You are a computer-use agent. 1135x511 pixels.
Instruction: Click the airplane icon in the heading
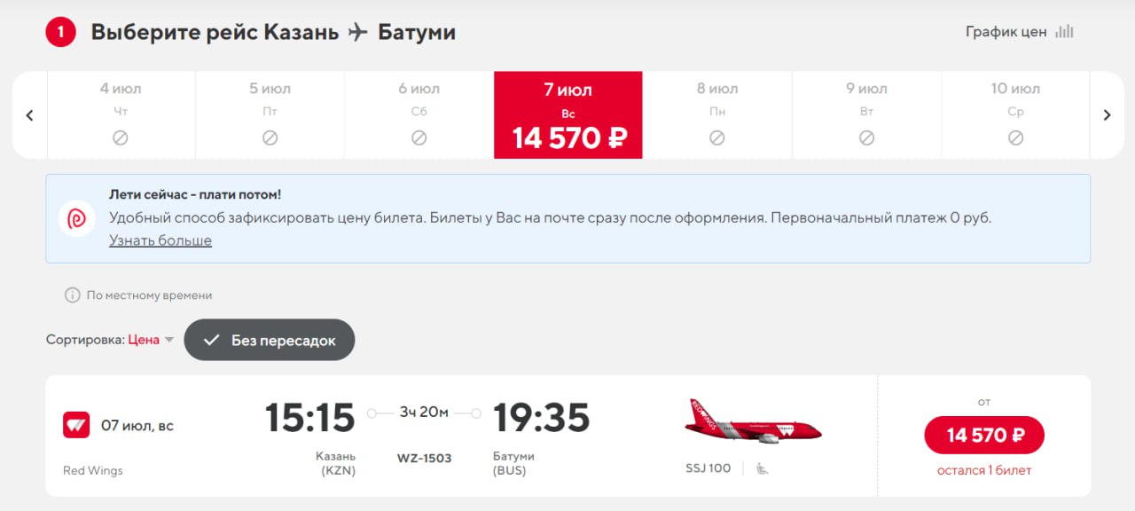(x=358, y=33)
